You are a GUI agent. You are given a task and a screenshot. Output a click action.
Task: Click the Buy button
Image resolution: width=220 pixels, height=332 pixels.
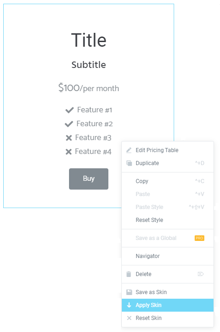coord(88,178)
